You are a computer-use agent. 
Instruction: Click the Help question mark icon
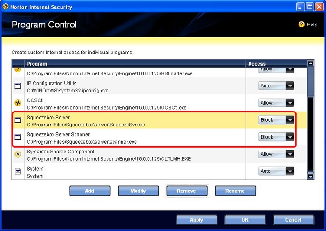click(x=301, y=25)
